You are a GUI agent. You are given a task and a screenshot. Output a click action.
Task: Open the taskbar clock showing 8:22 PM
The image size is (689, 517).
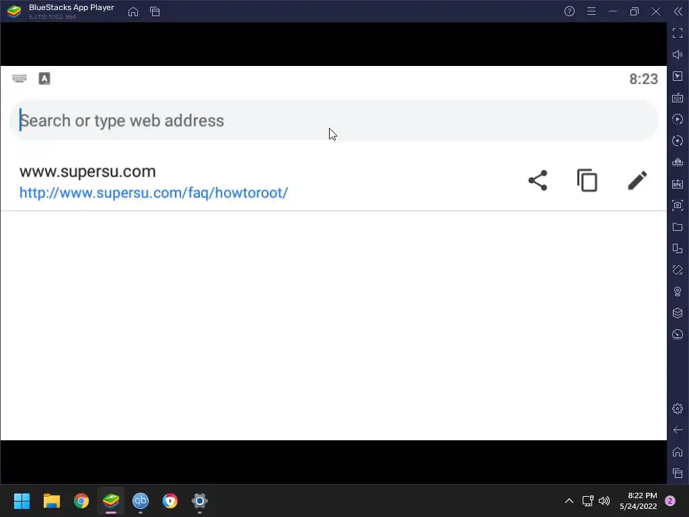(x=639, y=501)
